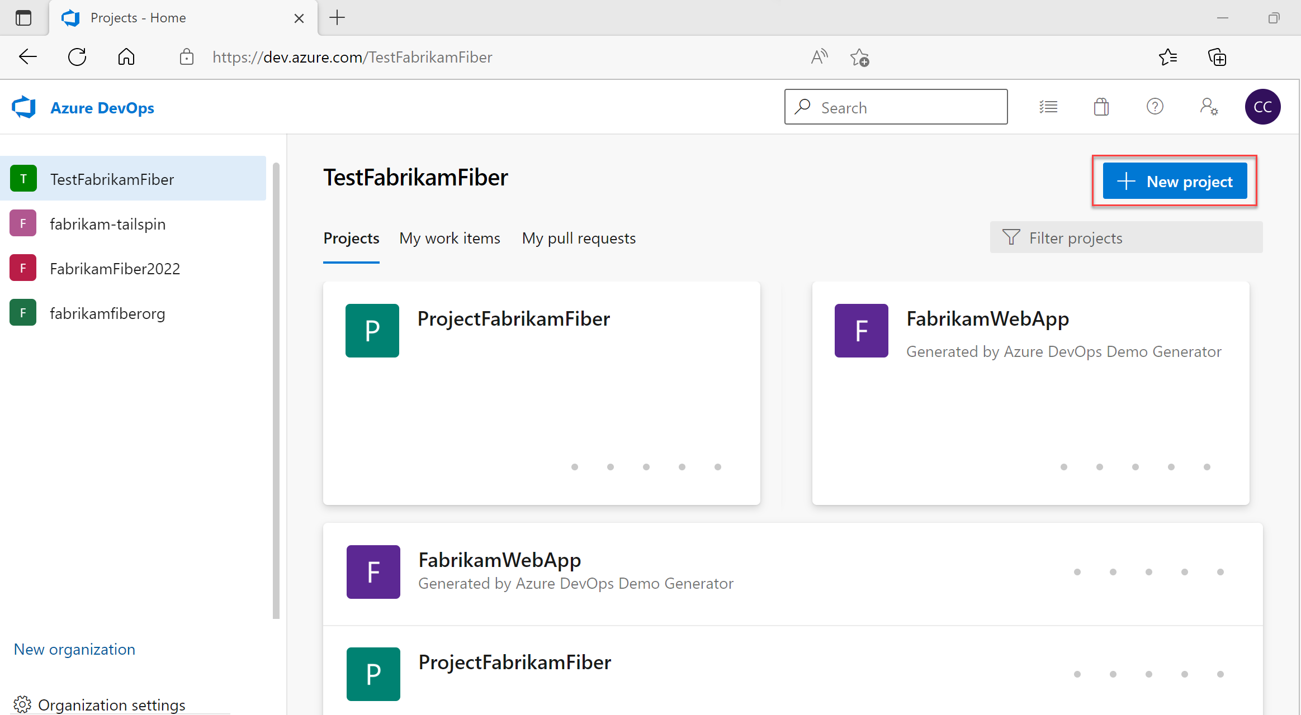Click the New organization link
This screenshot has height=715, width=1301.
coord(74,649)
